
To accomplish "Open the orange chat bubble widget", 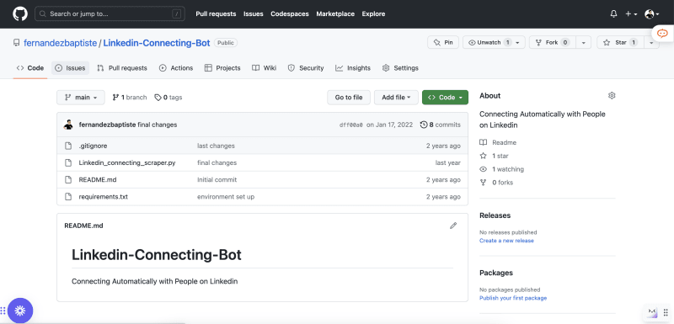I will click(662, 33).
